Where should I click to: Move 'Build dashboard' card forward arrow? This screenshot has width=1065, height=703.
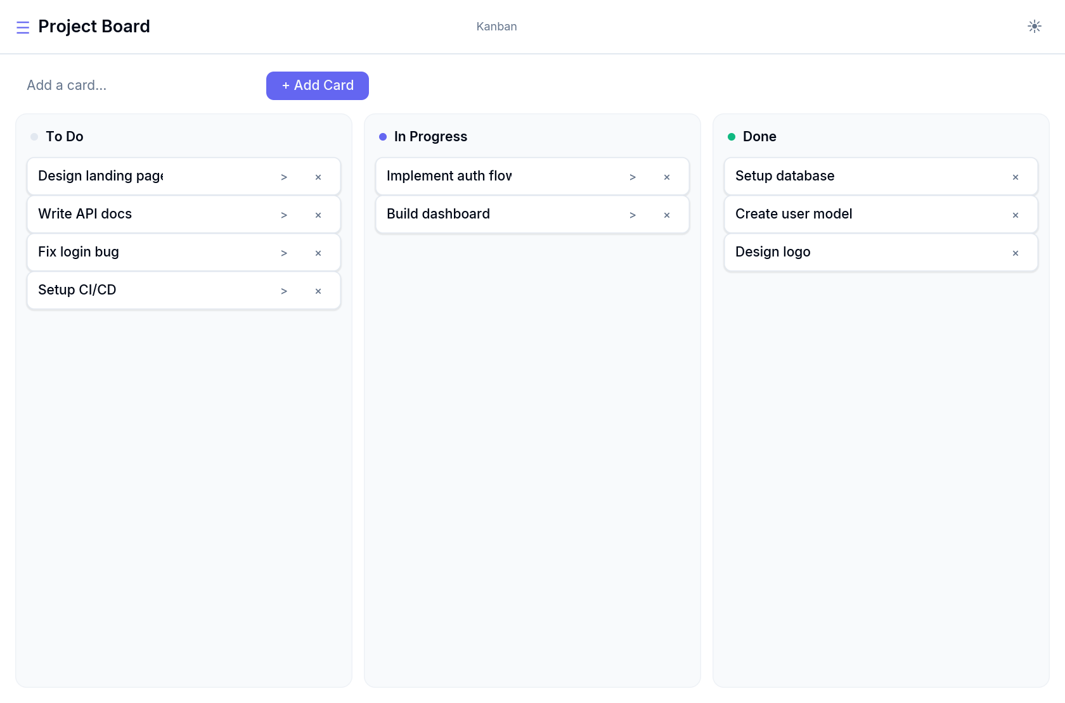(x=633, y=215)
